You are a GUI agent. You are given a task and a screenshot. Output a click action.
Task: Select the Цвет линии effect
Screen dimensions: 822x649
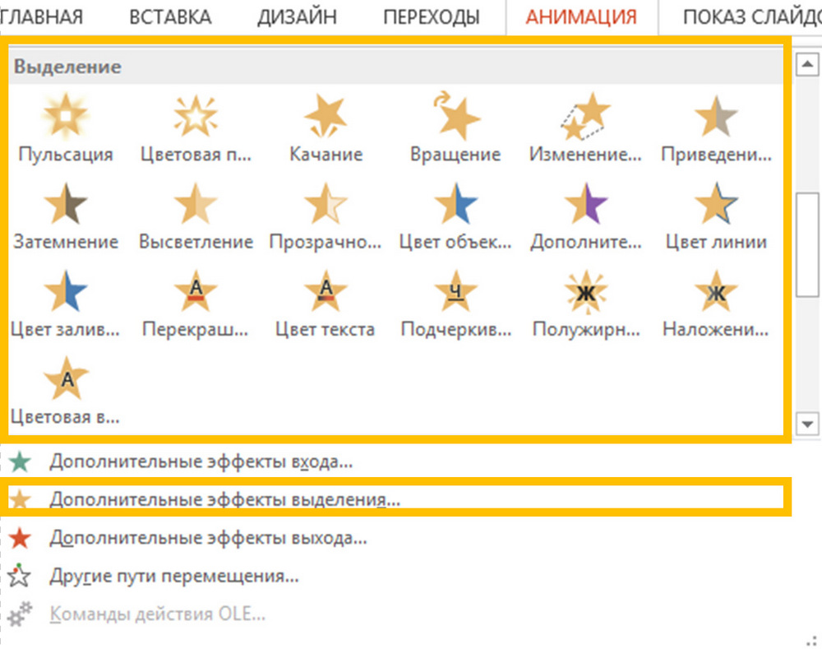716,216
